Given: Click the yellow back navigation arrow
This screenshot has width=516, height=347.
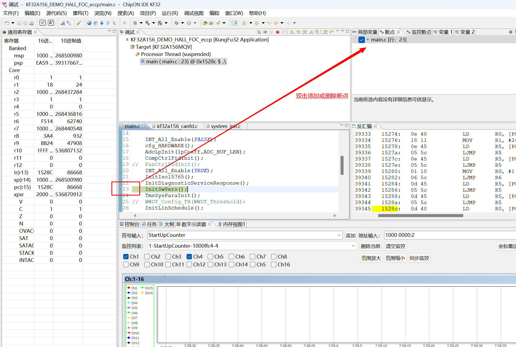Looking at the screenshot, I should point(276,23).
